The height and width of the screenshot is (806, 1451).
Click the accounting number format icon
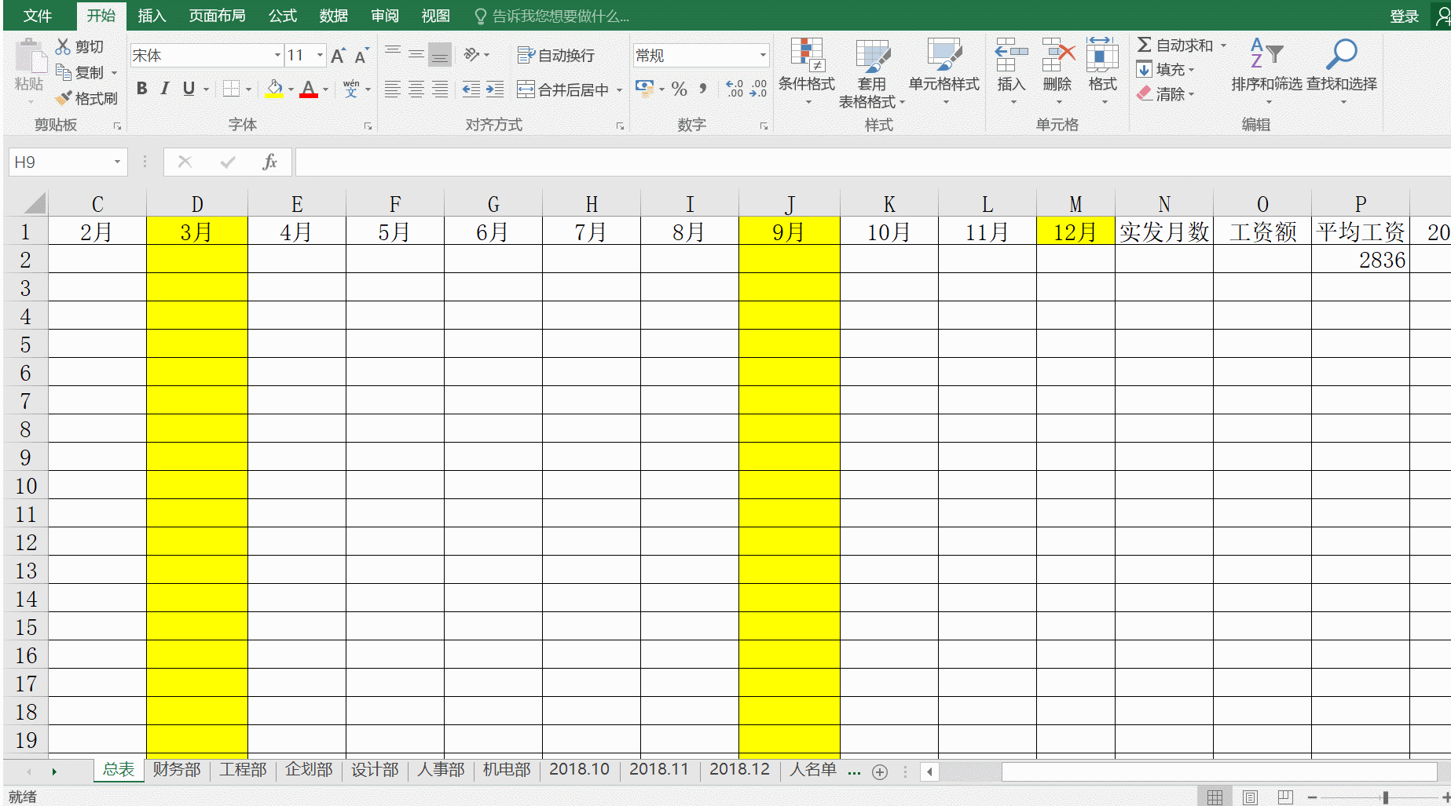point(645,88)
